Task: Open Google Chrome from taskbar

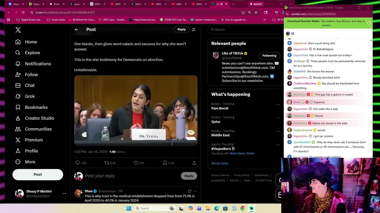Action: [x=243, y=208]
